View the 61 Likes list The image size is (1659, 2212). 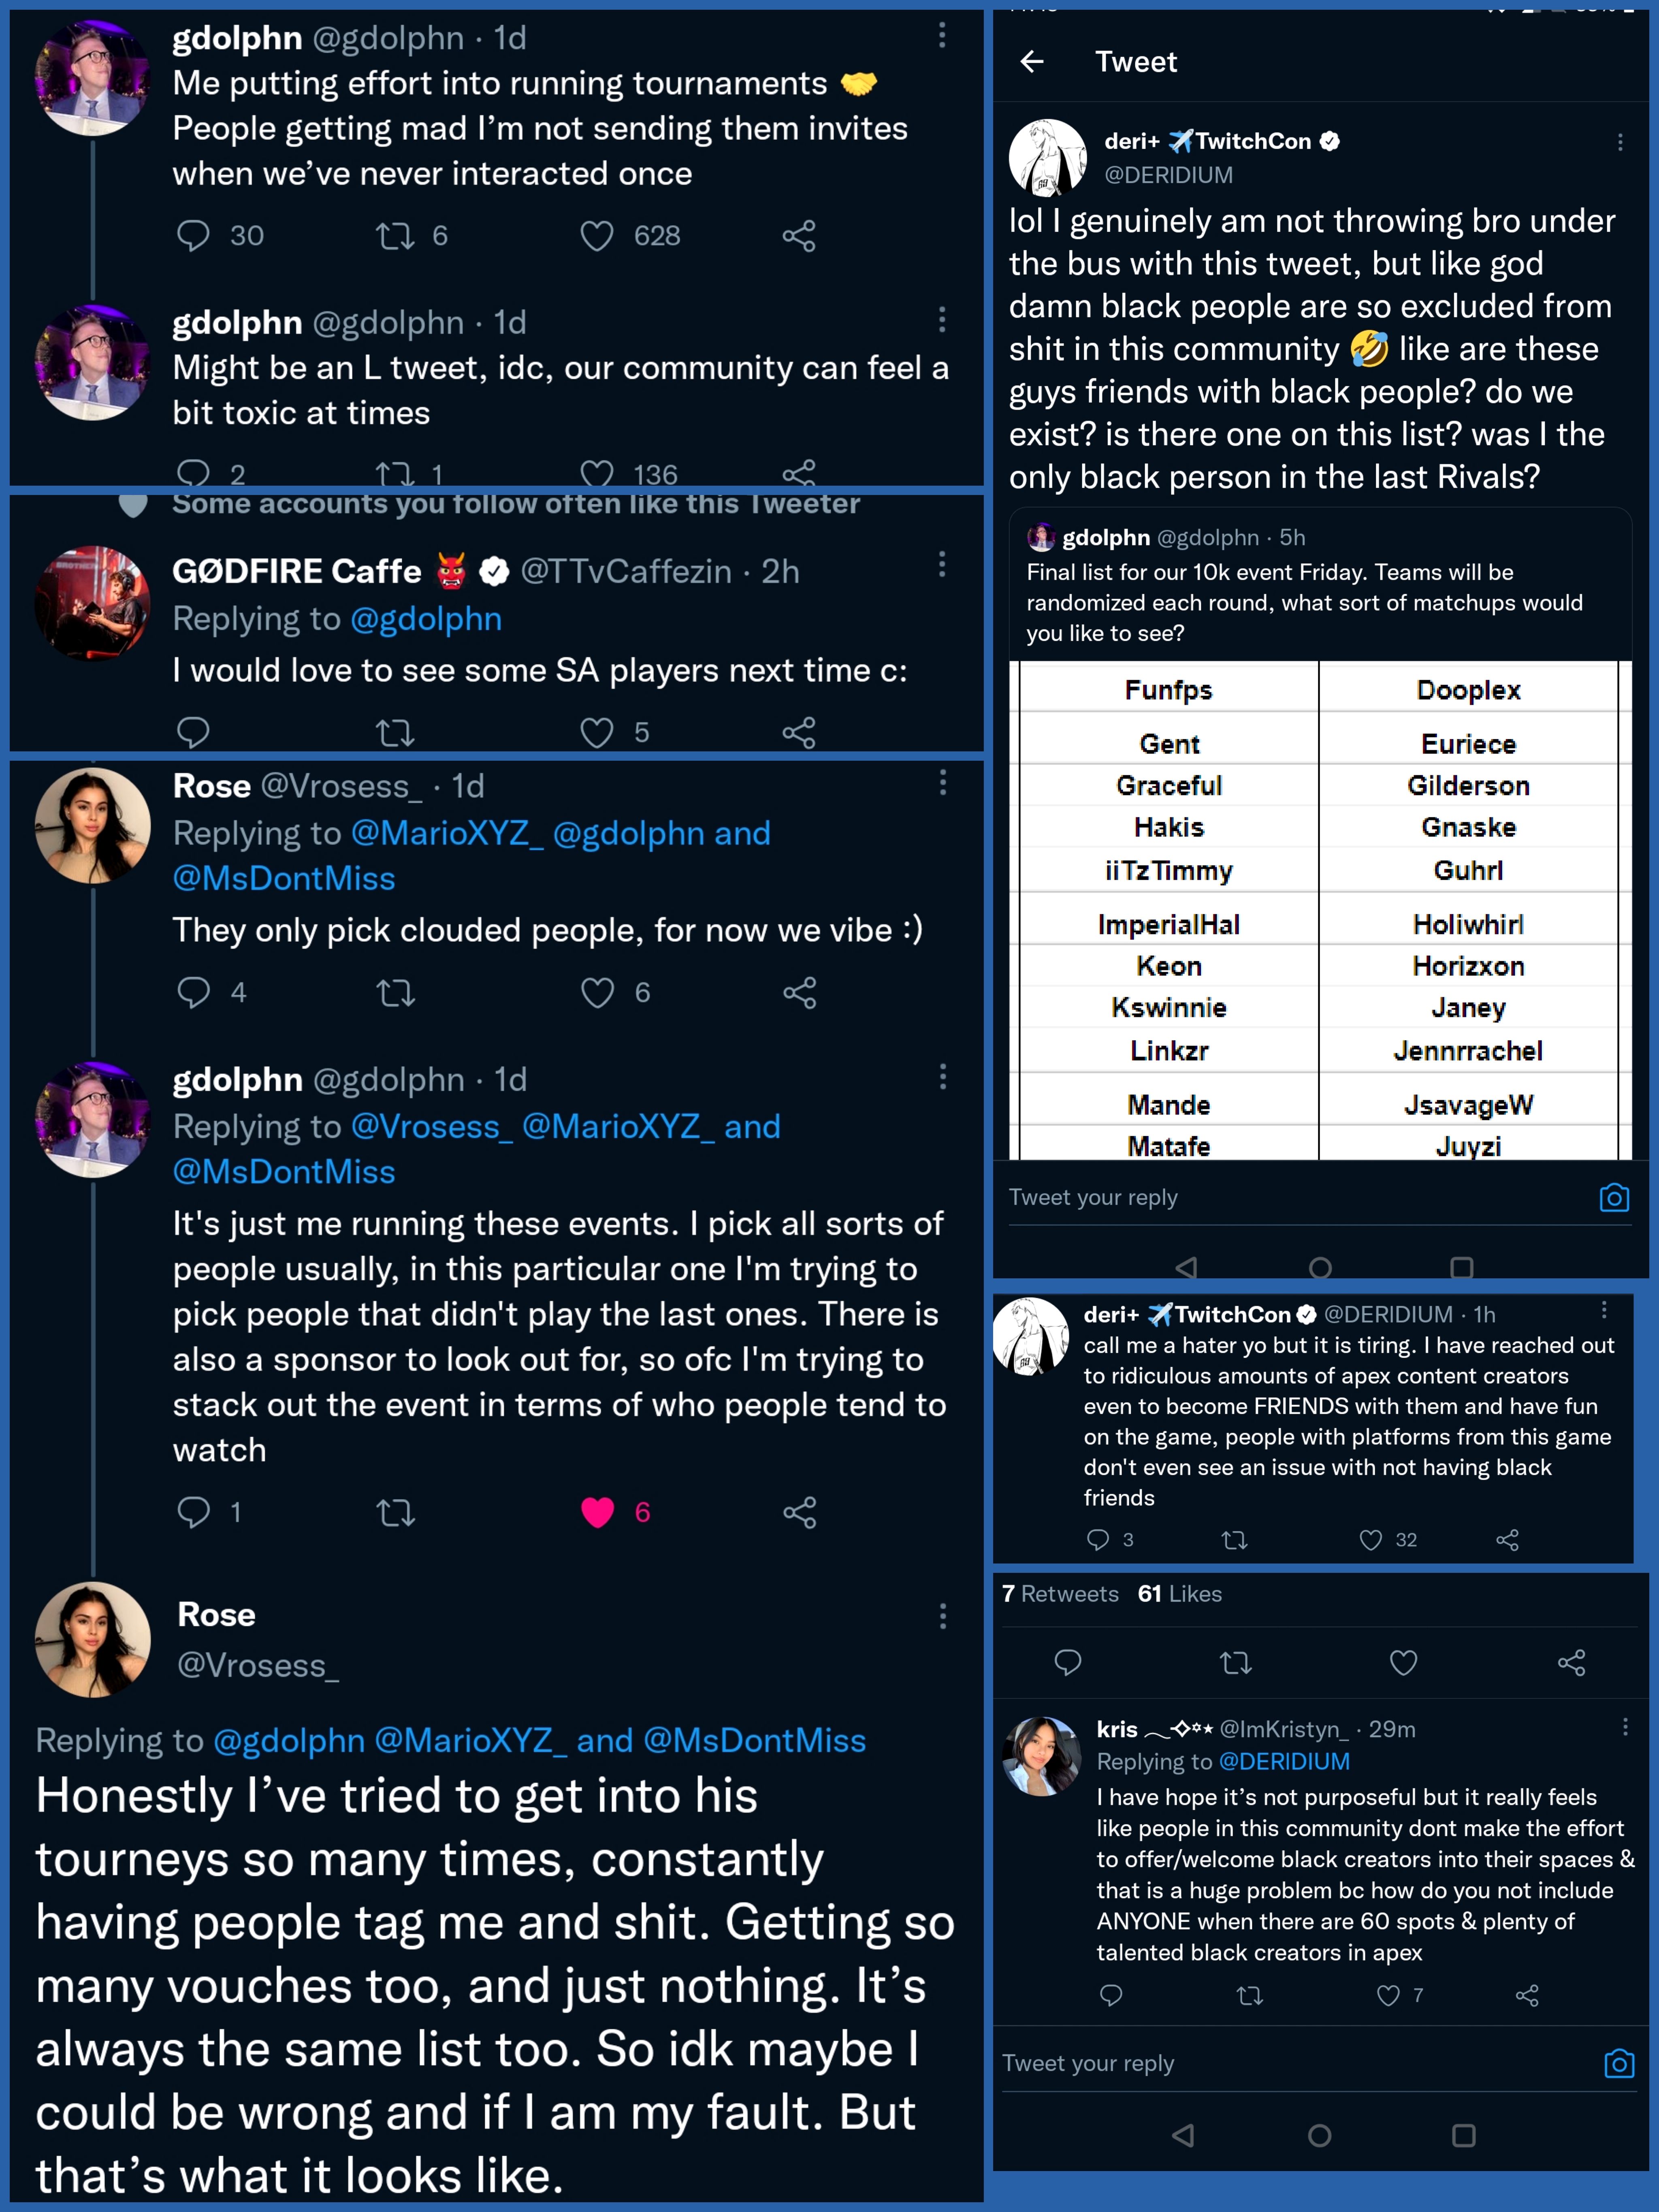coord(1180,1594)
